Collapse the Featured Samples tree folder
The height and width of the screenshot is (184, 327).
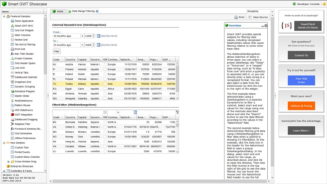[4, 16]
